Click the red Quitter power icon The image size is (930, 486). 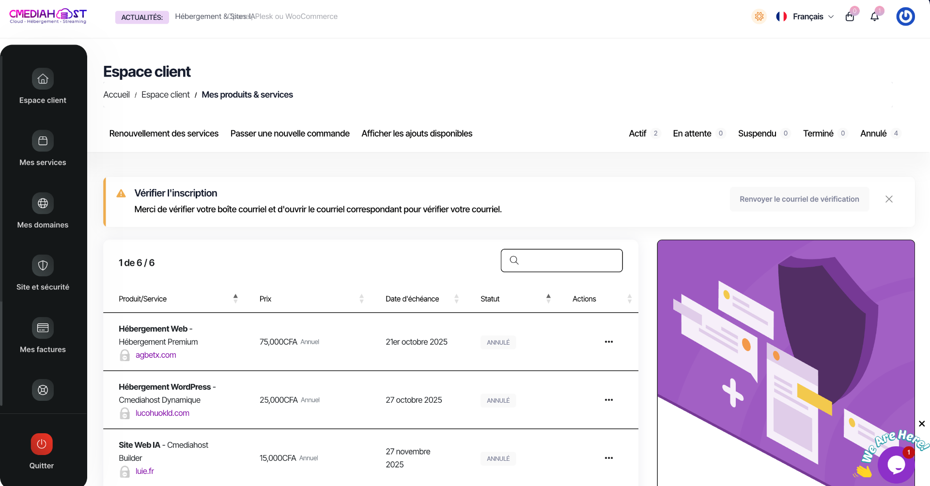(42, 444)
